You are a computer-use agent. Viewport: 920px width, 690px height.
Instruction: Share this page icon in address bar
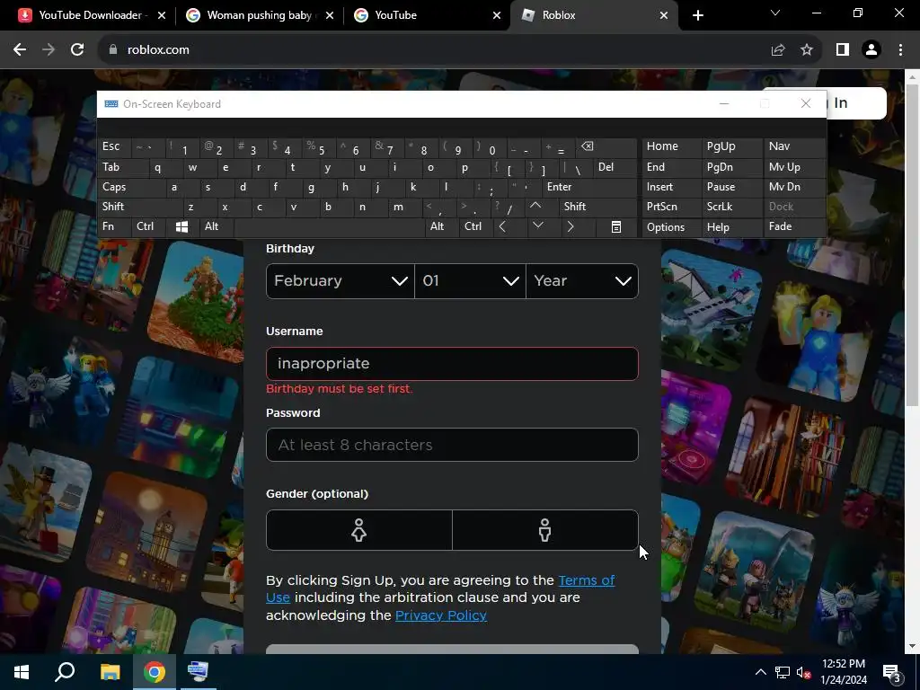coord(778,50)
